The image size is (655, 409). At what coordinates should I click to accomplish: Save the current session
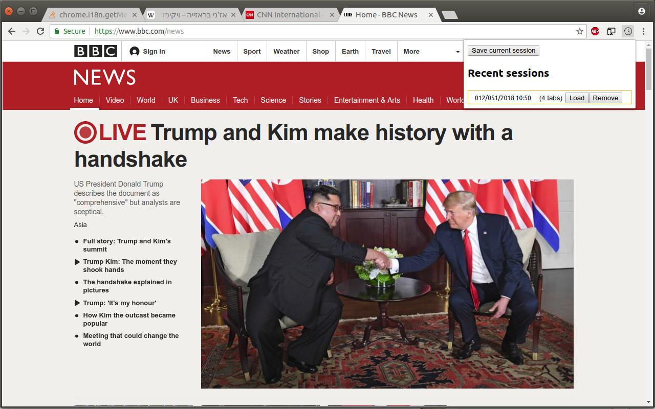(504, 51)
